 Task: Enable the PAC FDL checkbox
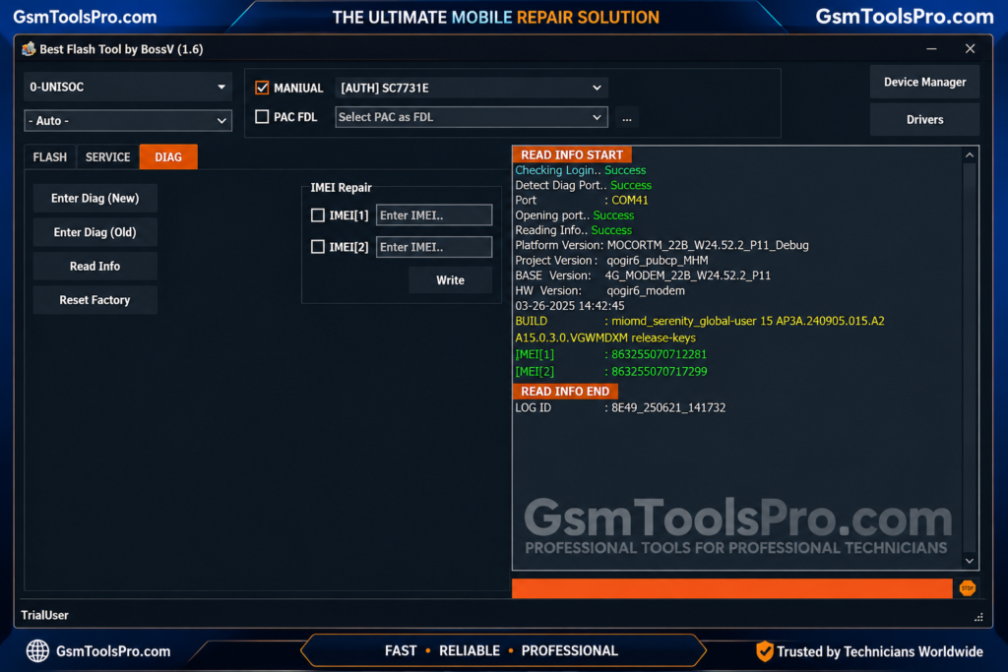pyautogui.click(x=262, y=117)
